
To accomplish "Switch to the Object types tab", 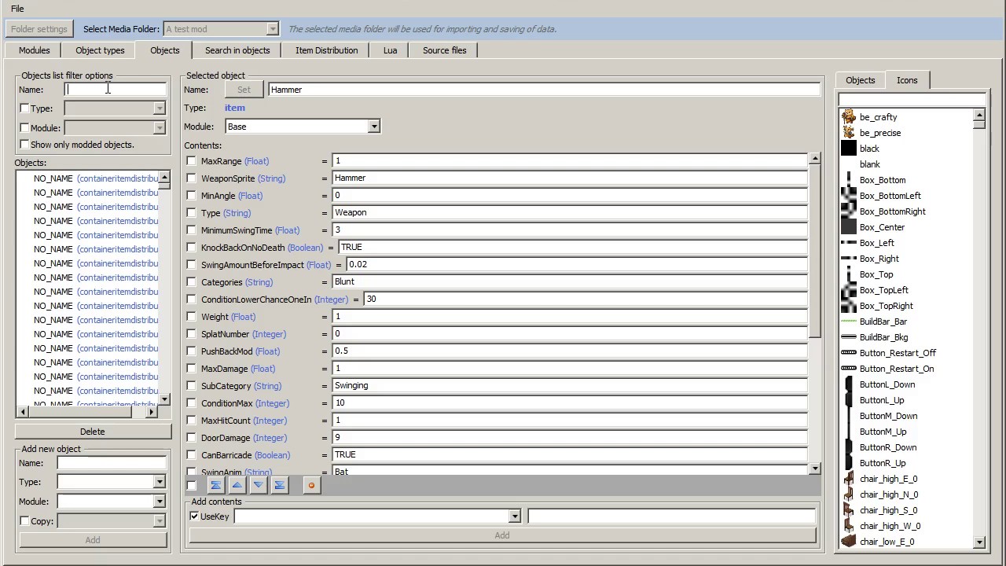I will [x=100, y=50].
